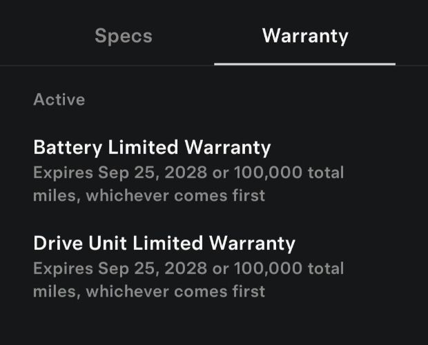Click "2028" in the Drive Unit warranty description
428x345 pixels.
coord(184,268)
